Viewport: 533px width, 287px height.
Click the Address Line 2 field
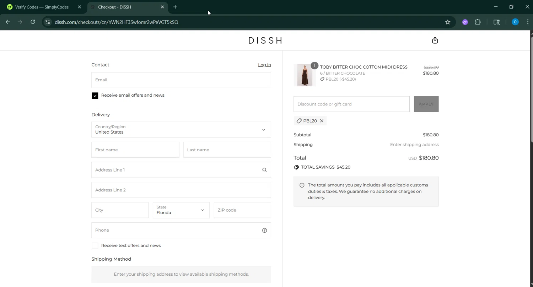click(x=181, y=190)
